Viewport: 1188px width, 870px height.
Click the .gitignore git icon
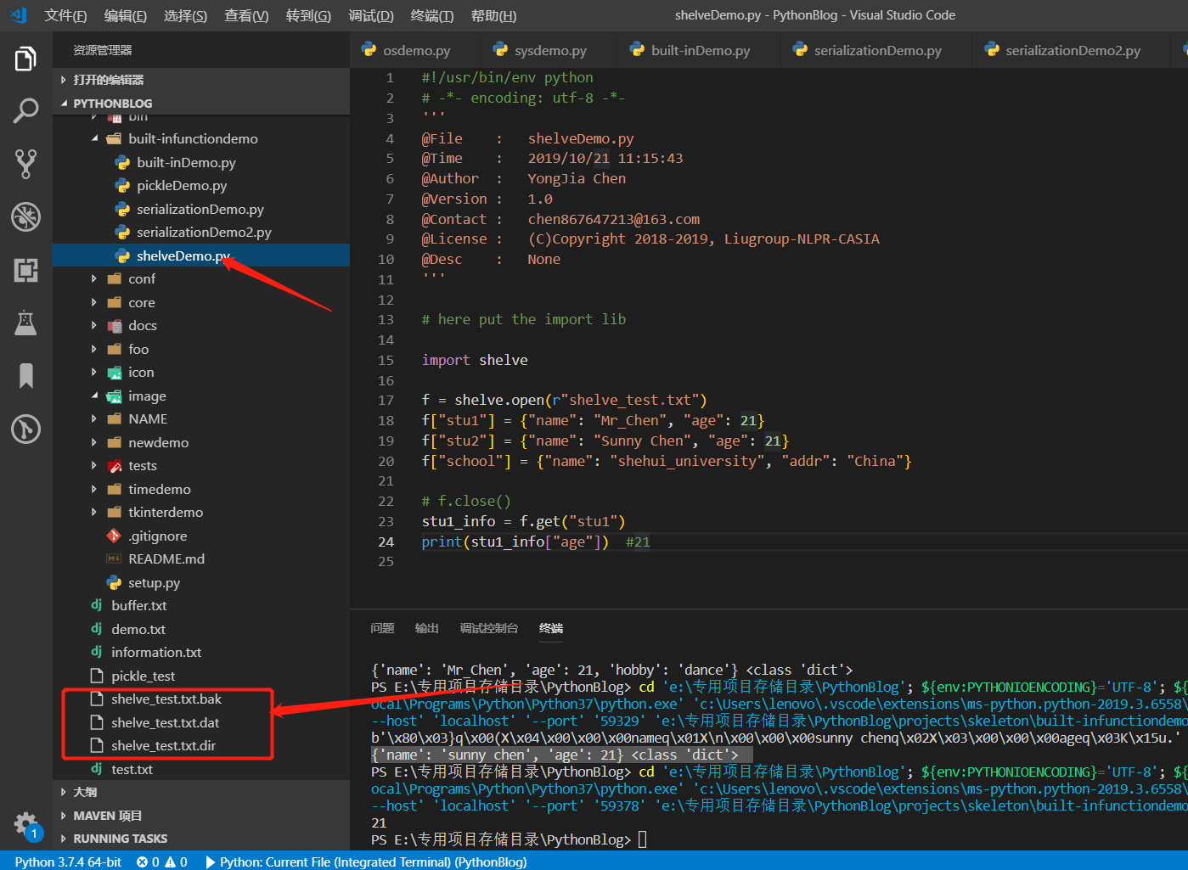pyautogui.click(x=114, y=536)
